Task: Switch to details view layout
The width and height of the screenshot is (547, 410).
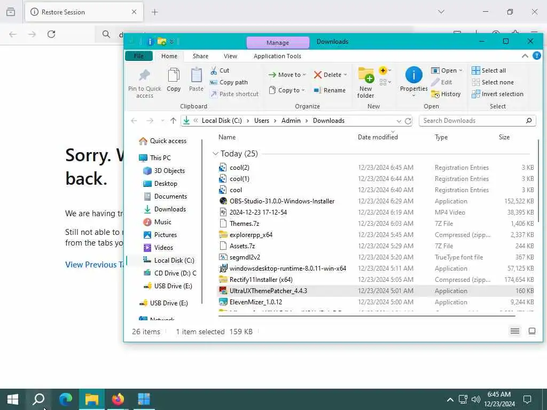Action: click(515, 331)
